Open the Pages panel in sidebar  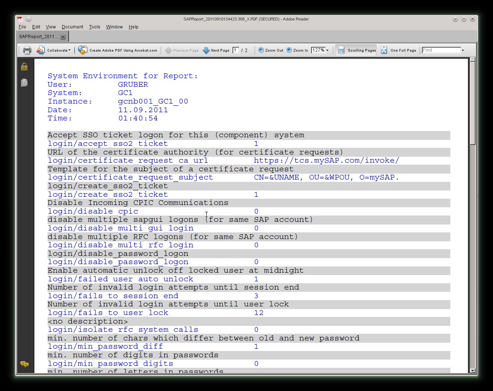24,83
